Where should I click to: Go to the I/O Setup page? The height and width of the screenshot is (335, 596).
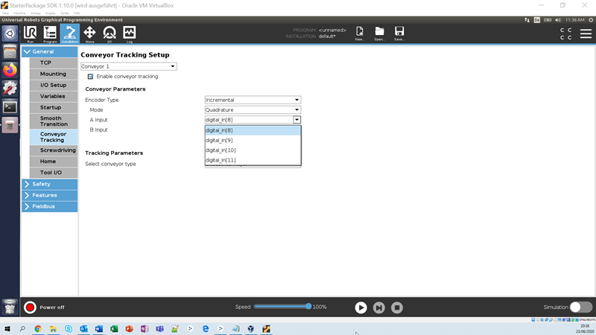(54, 85)
